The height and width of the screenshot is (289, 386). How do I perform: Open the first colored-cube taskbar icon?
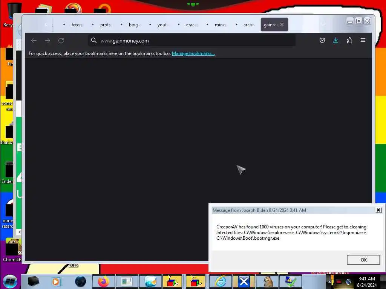coord(172,281)
